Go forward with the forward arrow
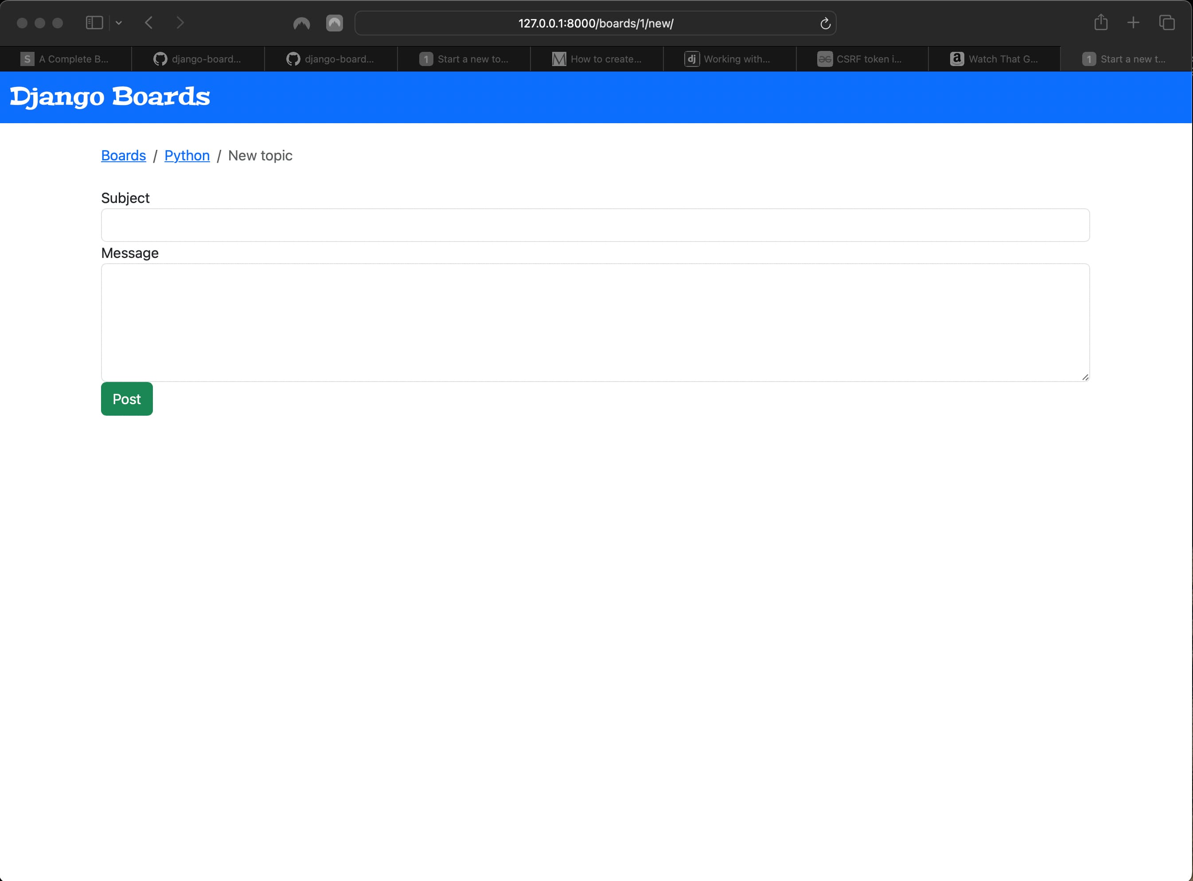1193x881 pixels. click(x=180, y=23)
